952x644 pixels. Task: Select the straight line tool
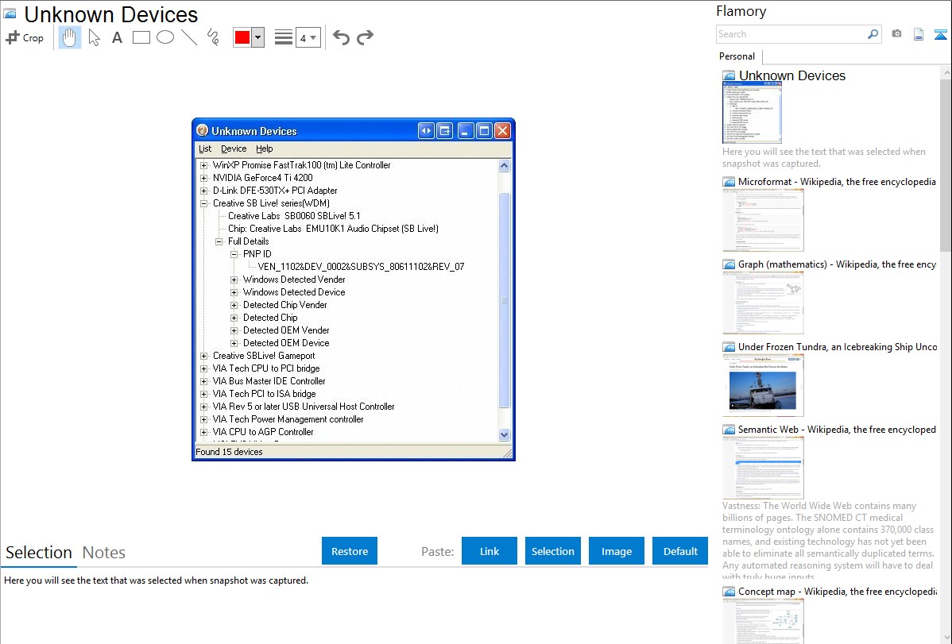click(189, 37)
